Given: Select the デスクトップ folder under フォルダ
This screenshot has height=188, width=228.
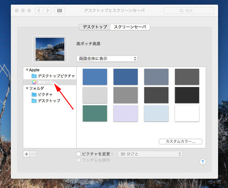Looking at the screenshot, I should click(46, 101).
